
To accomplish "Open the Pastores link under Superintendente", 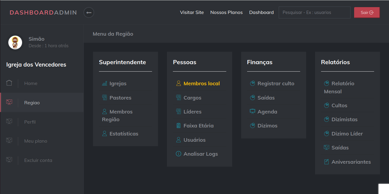I will pyautogui.click(x=120, y=98).
